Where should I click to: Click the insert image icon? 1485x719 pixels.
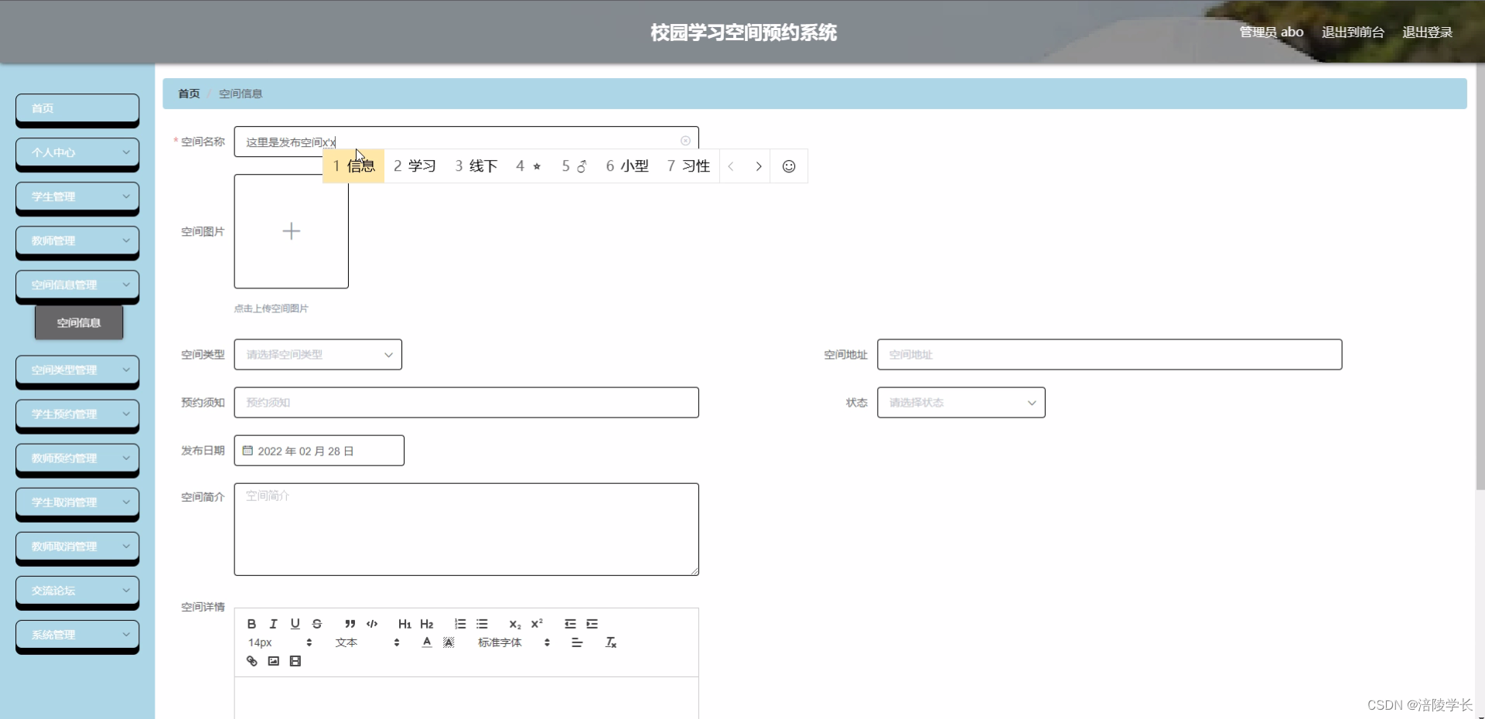tap(273, 660)
